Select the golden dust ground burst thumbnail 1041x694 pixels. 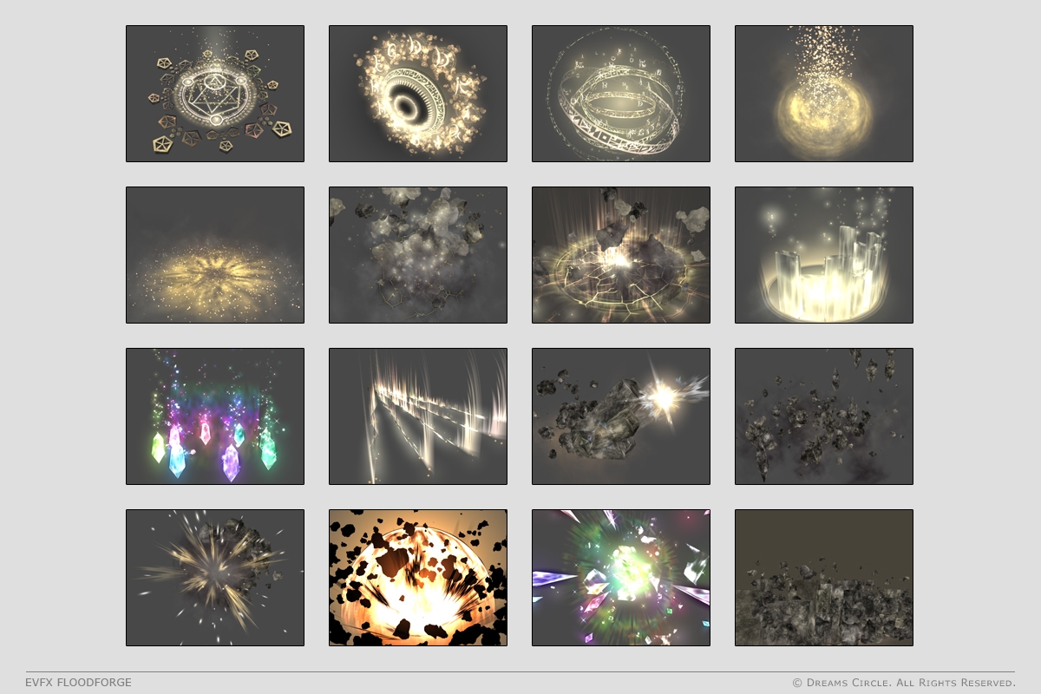[x=215, y=255]
